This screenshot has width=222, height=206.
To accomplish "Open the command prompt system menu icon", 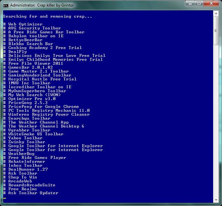I will click(6, 5).
